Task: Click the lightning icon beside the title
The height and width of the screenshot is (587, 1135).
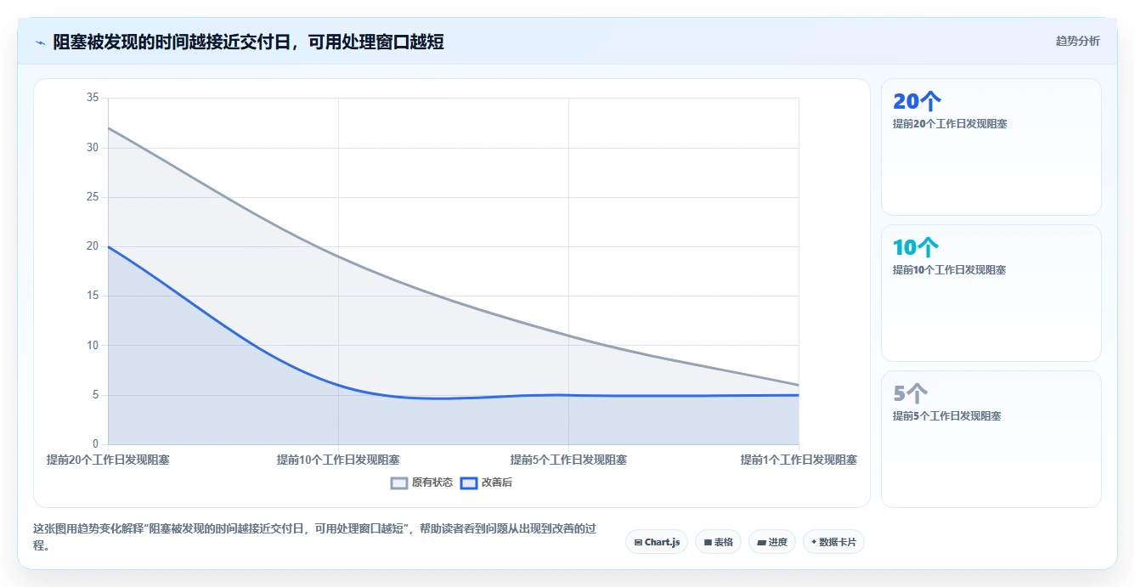Action: [41, 42]
